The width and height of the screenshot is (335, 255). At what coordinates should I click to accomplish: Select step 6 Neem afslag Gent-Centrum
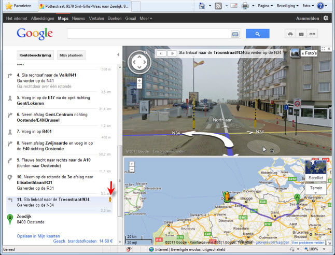tap(60, 117)
